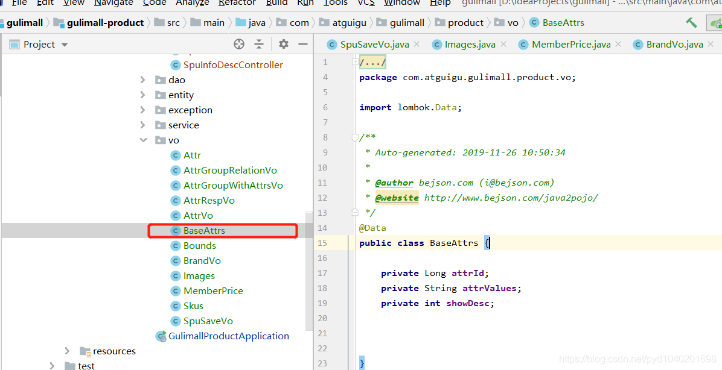This screenshot has width=722, height=370.
Task: Open Project panel settings gear
Action: (284, 44)
